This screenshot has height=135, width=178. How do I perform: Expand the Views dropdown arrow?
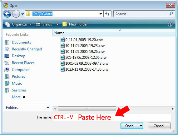(57, 24)
